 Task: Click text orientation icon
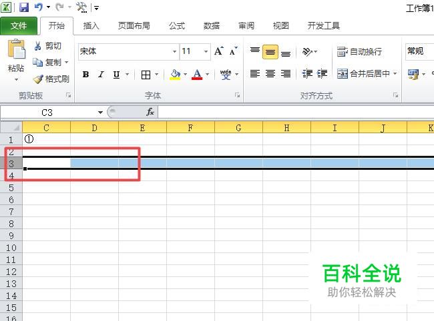307,51
